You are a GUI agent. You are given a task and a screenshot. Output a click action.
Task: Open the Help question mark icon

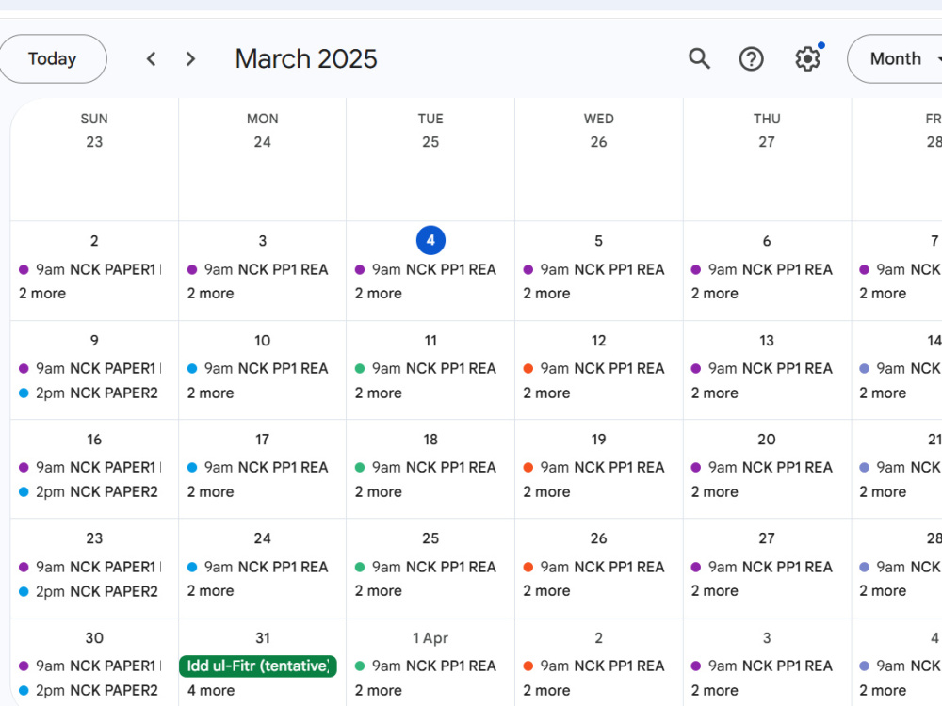click(x=751, y=58)
